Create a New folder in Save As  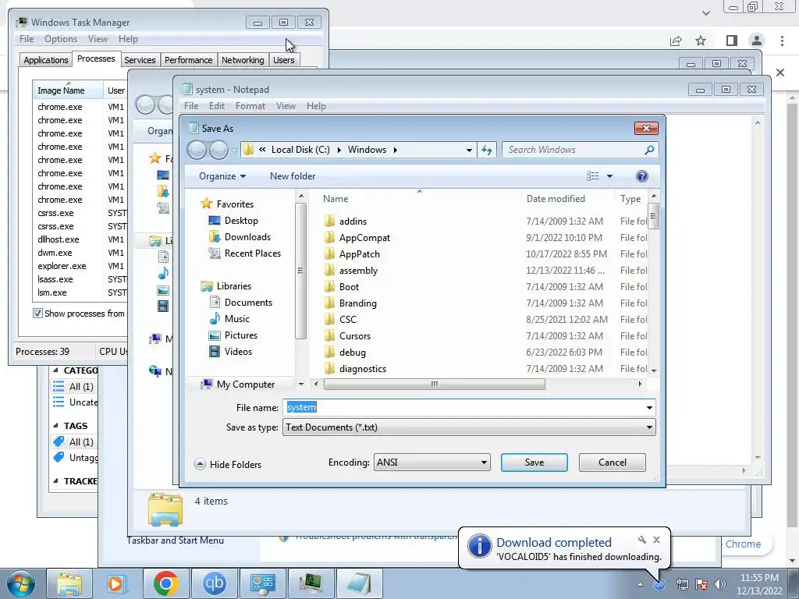293,176
